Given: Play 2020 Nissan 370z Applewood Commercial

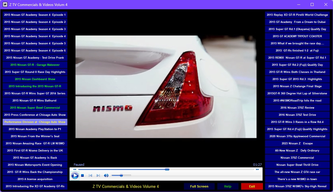Looking at the screenshot, I should click(x=297, y=136).
